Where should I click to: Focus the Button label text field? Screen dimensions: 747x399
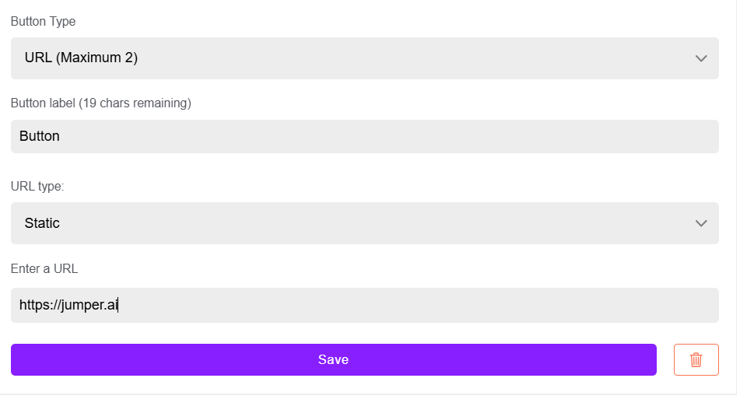click(364, 136)
